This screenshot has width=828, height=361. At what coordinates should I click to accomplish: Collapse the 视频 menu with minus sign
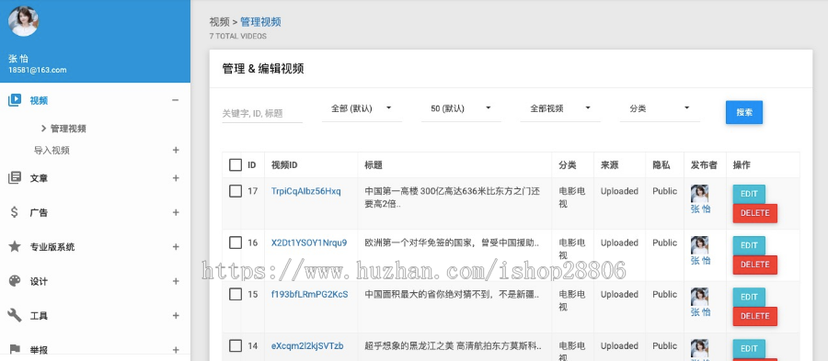coord(176,100)
